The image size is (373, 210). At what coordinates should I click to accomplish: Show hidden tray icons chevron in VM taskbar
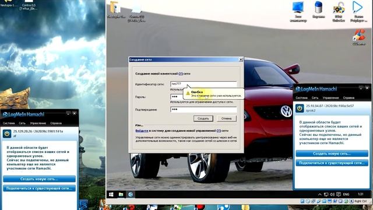(x=320, y=194)
